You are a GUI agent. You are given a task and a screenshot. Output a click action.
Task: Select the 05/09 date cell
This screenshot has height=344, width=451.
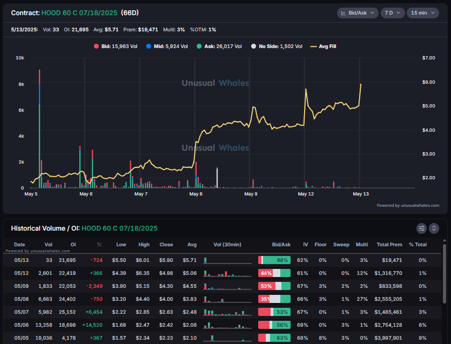[x=21, y=286]
